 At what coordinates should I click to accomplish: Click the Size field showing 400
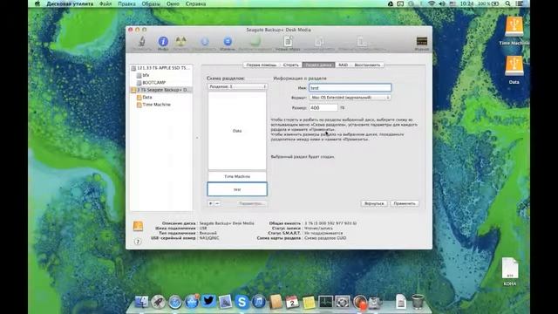pyautogui.click(x=323, y=107)
